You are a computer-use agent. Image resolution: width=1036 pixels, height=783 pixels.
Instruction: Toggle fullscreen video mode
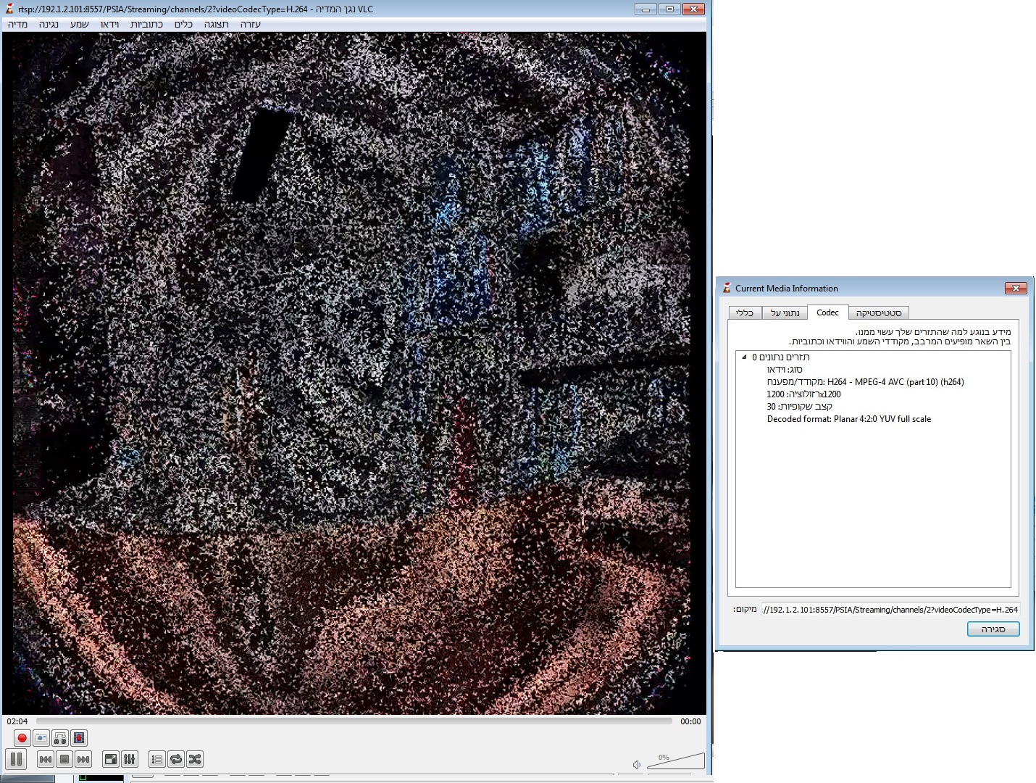[111, 759]
